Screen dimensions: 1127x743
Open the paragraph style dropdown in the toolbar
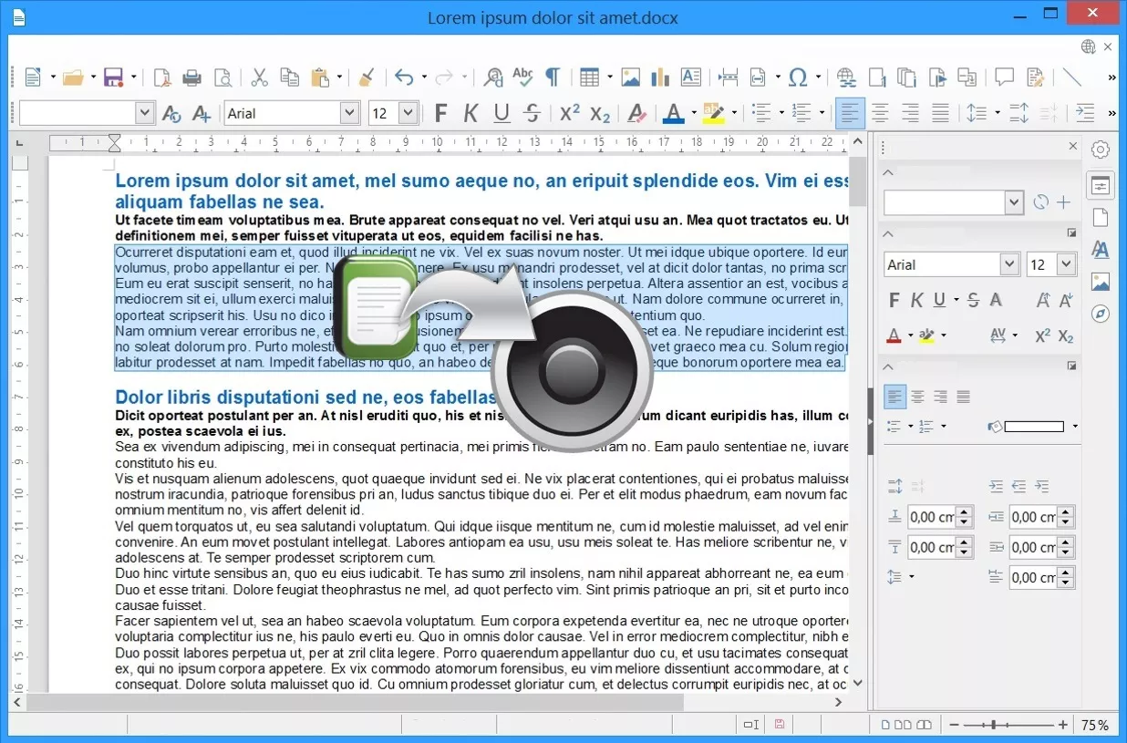click(x=144, y=113)
